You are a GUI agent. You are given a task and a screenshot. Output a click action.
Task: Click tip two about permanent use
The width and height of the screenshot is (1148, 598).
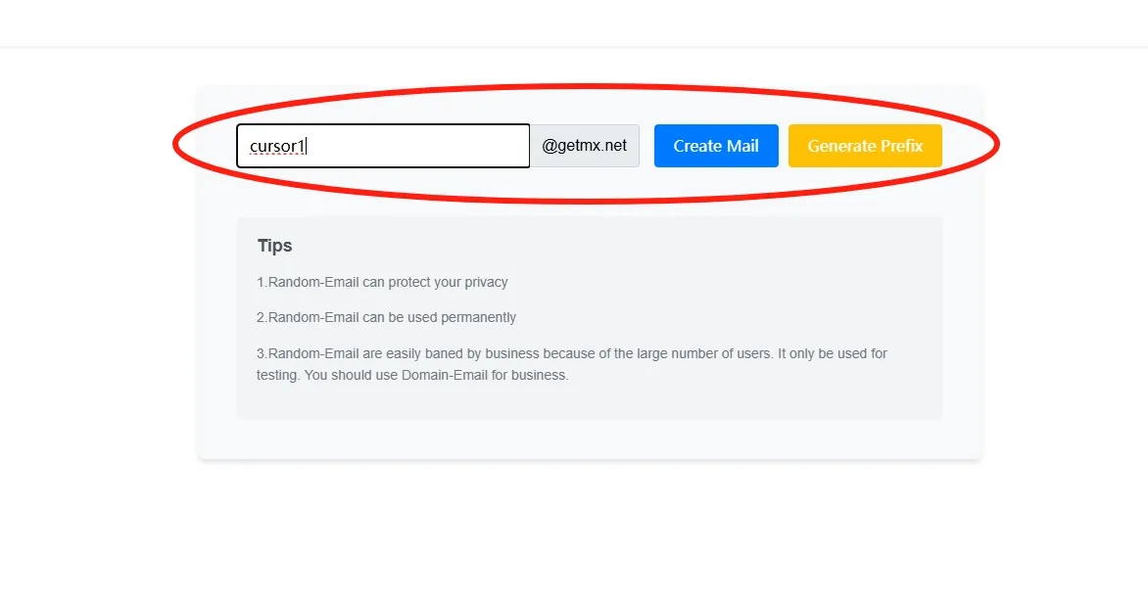(x=387, y=317)
